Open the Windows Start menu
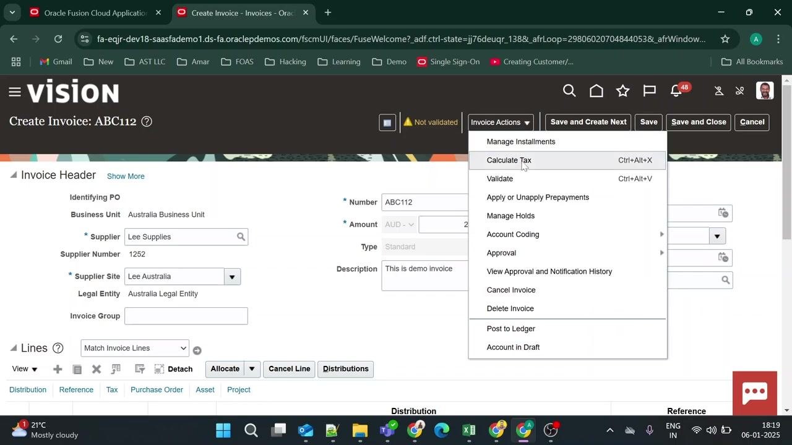 pos(223,430)
